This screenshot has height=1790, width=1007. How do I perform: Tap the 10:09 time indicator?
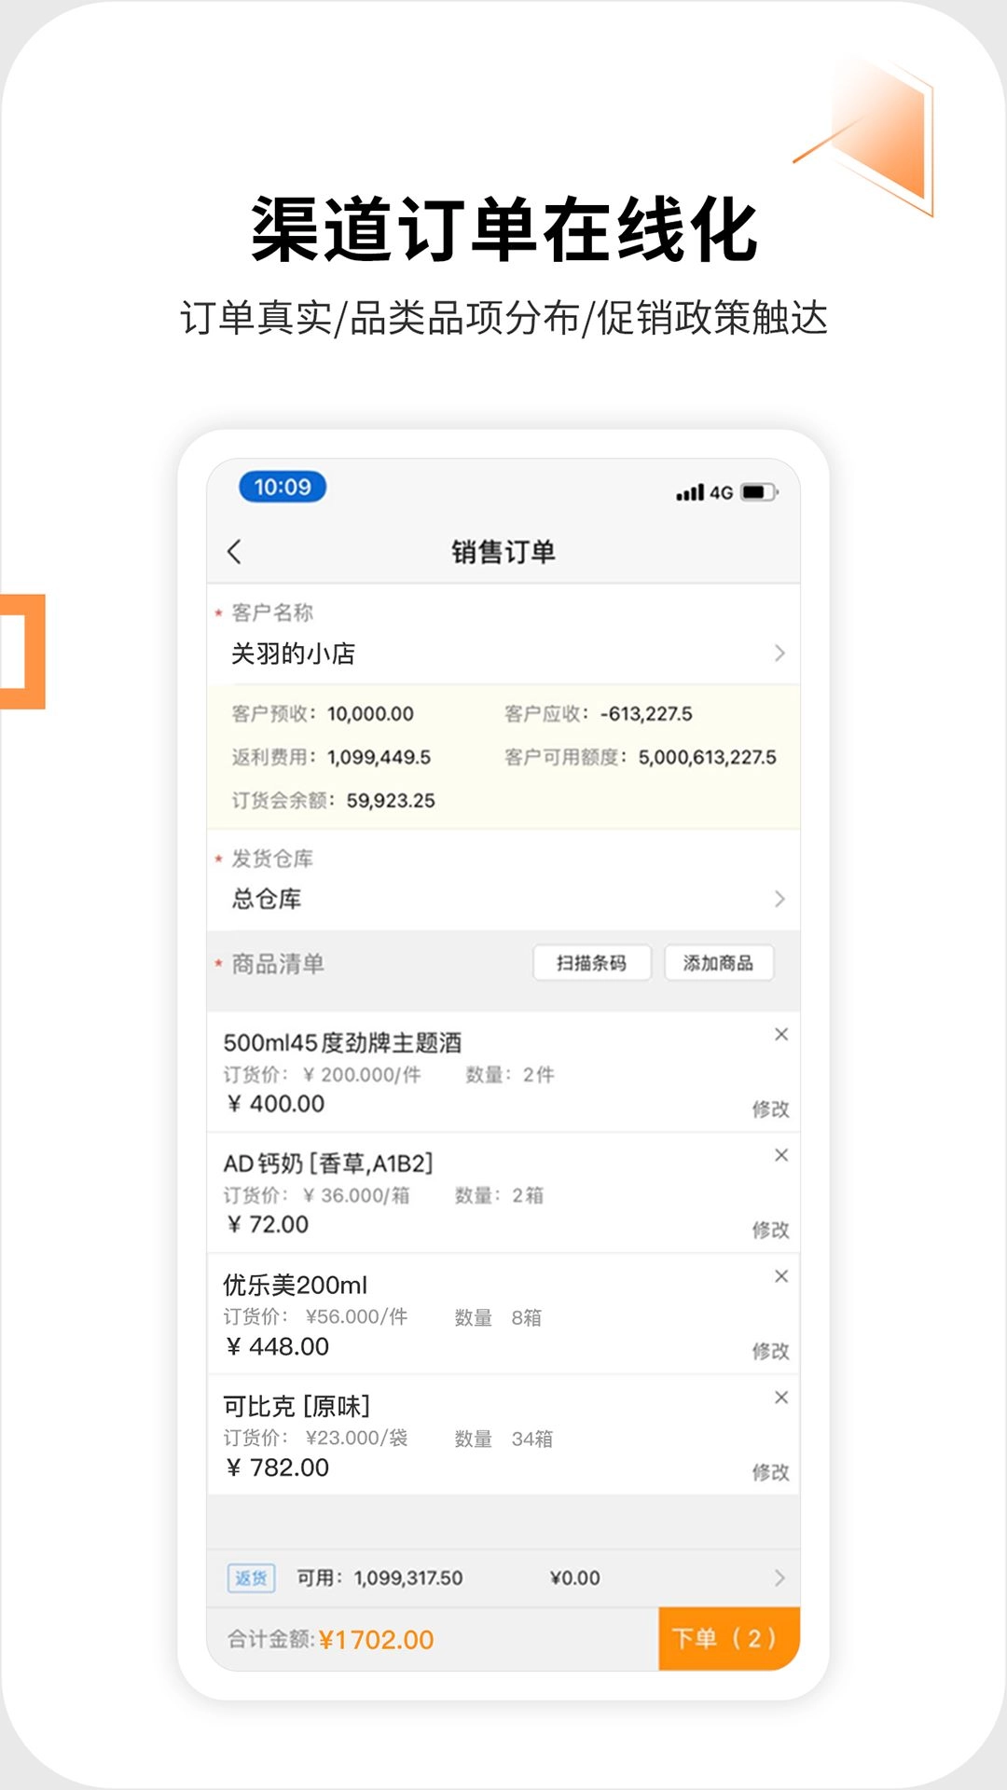[283, 487]
